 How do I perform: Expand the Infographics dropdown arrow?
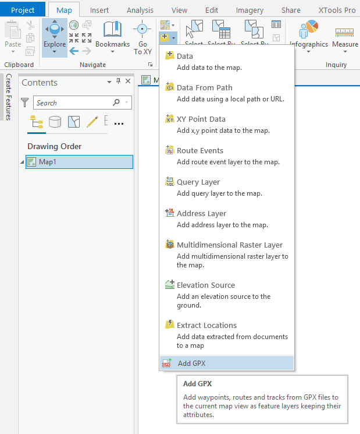coord(309,52)
